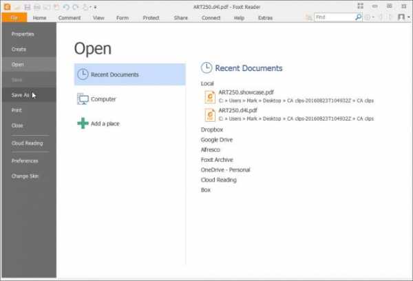
Task: Select Print in File menu
Action: click(29, 110)
